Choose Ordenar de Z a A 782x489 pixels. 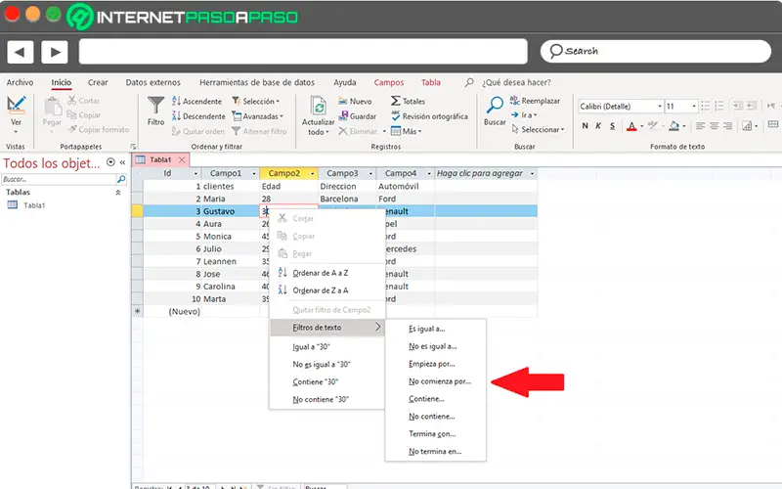point(326,290)
